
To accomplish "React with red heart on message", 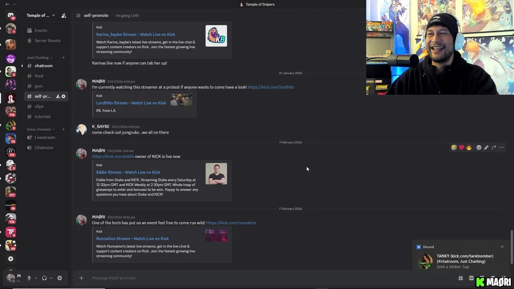I will pos(461,147).
